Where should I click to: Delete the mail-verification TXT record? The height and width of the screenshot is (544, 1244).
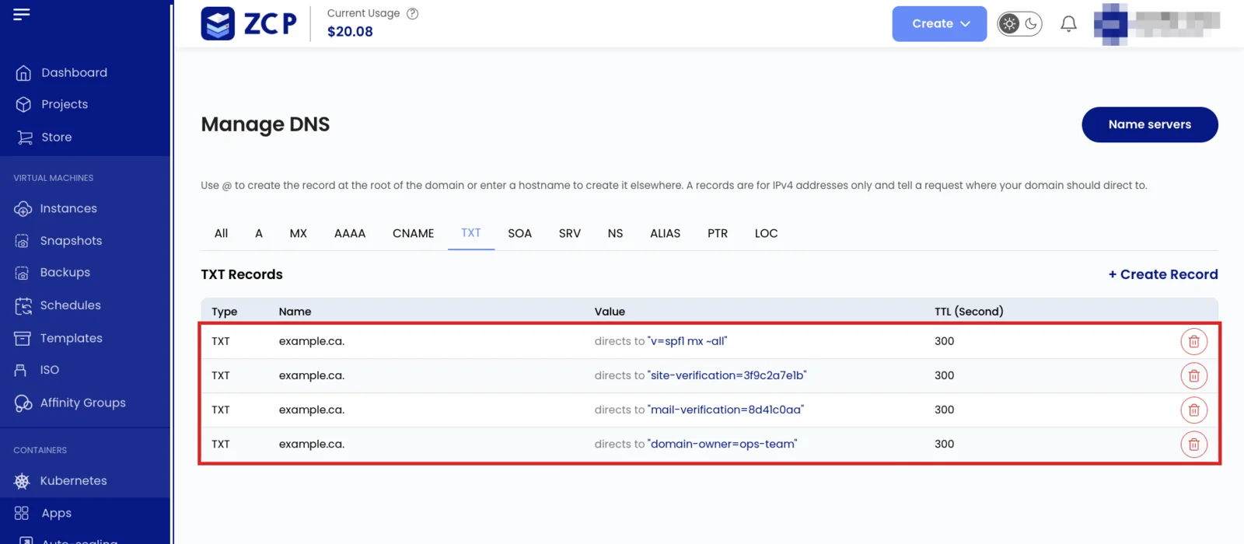1194,410
